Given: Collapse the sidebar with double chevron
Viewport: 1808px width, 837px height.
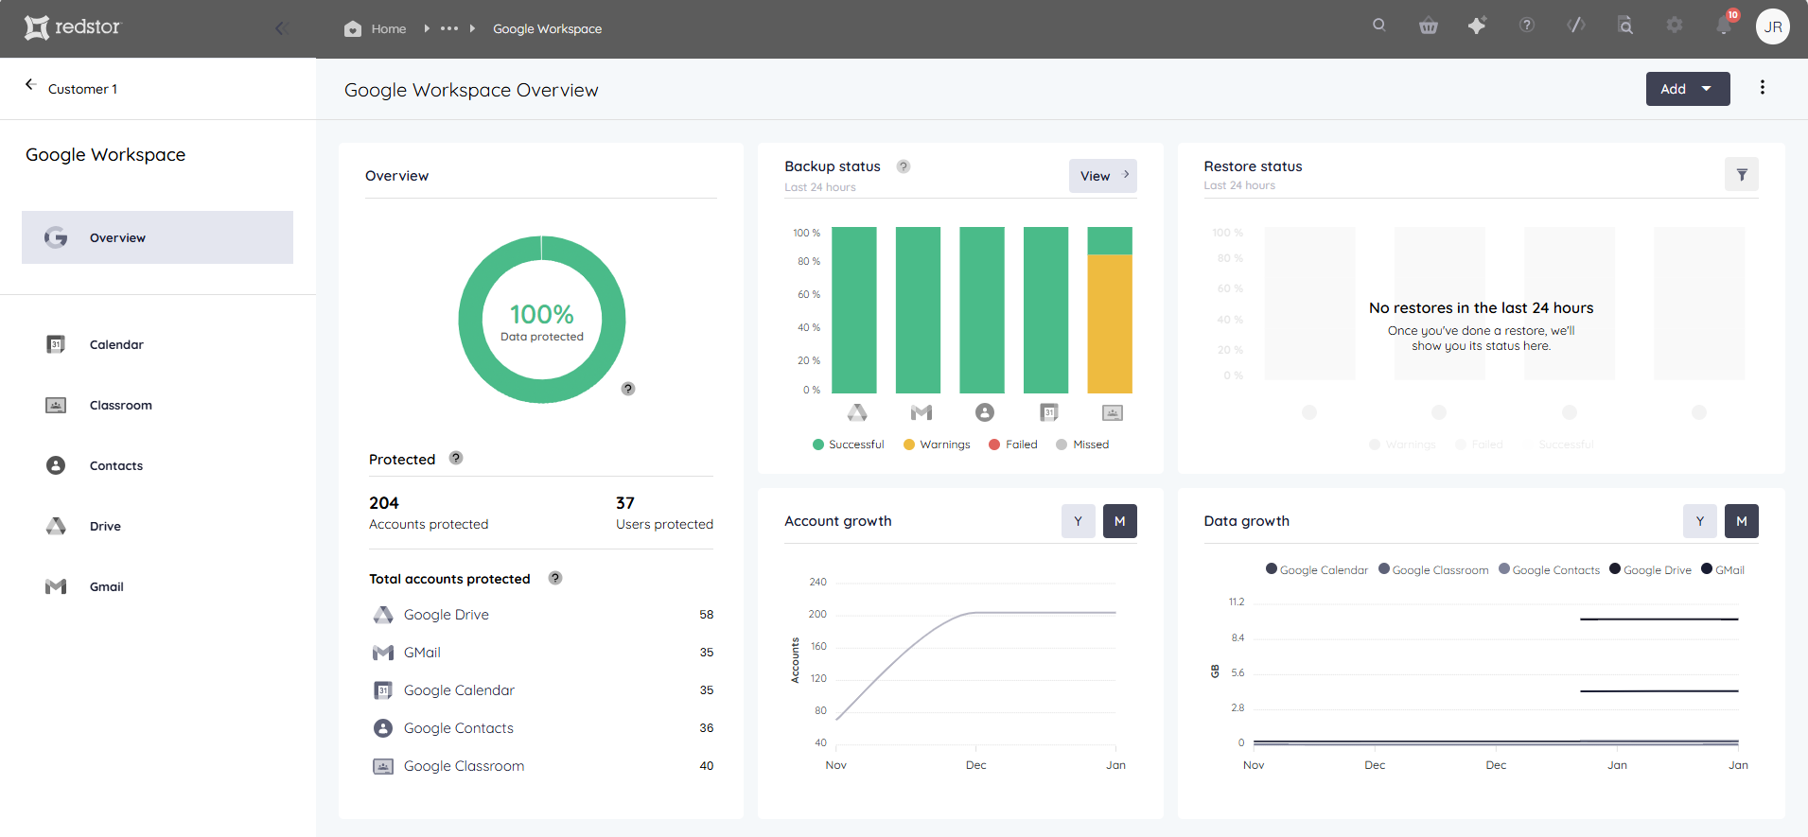Looking at the screenshot, I should click(x=281, y=28).
